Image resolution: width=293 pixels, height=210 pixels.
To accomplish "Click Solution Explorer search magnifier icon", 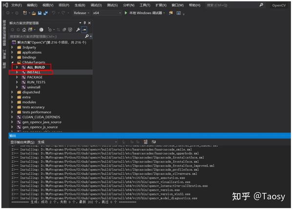I will pos(87,36).
